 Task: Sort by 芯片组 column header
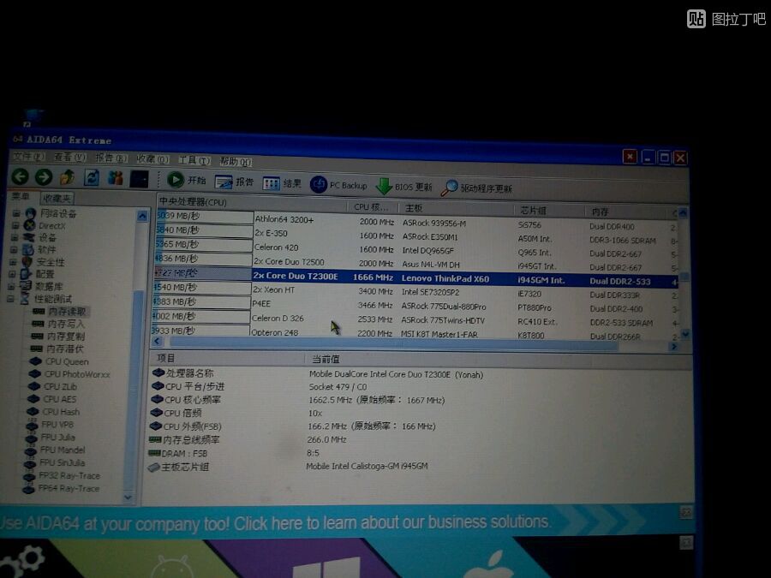coord(550,211)
